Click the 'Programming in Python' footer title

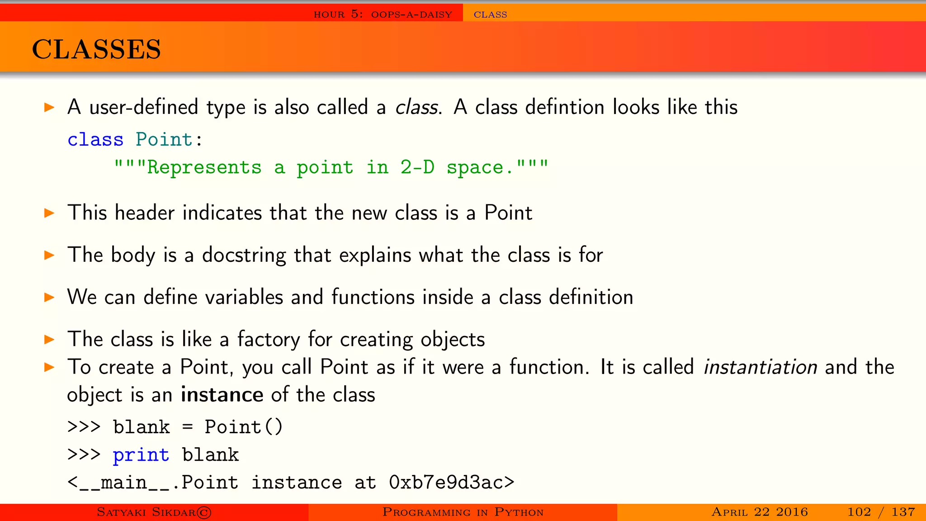pos(463,512)
